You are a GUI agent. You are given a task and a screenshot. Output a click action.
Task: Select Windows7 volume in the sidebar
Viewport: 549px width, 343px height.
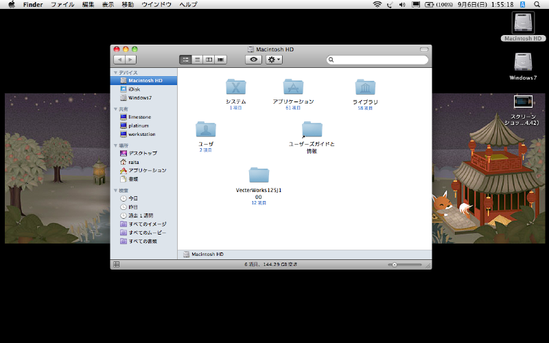(143, 97)
